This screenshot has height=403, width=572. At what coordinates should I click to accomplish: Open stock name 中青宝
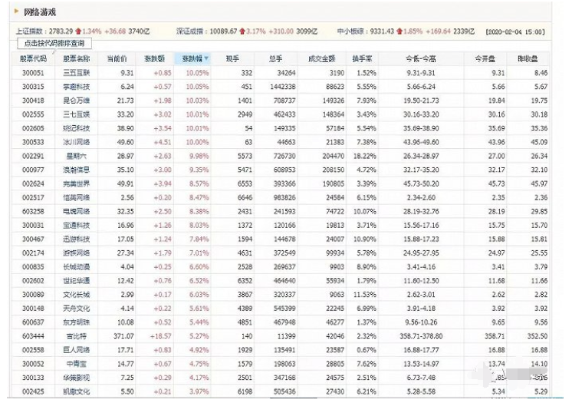tap(76, 364)
